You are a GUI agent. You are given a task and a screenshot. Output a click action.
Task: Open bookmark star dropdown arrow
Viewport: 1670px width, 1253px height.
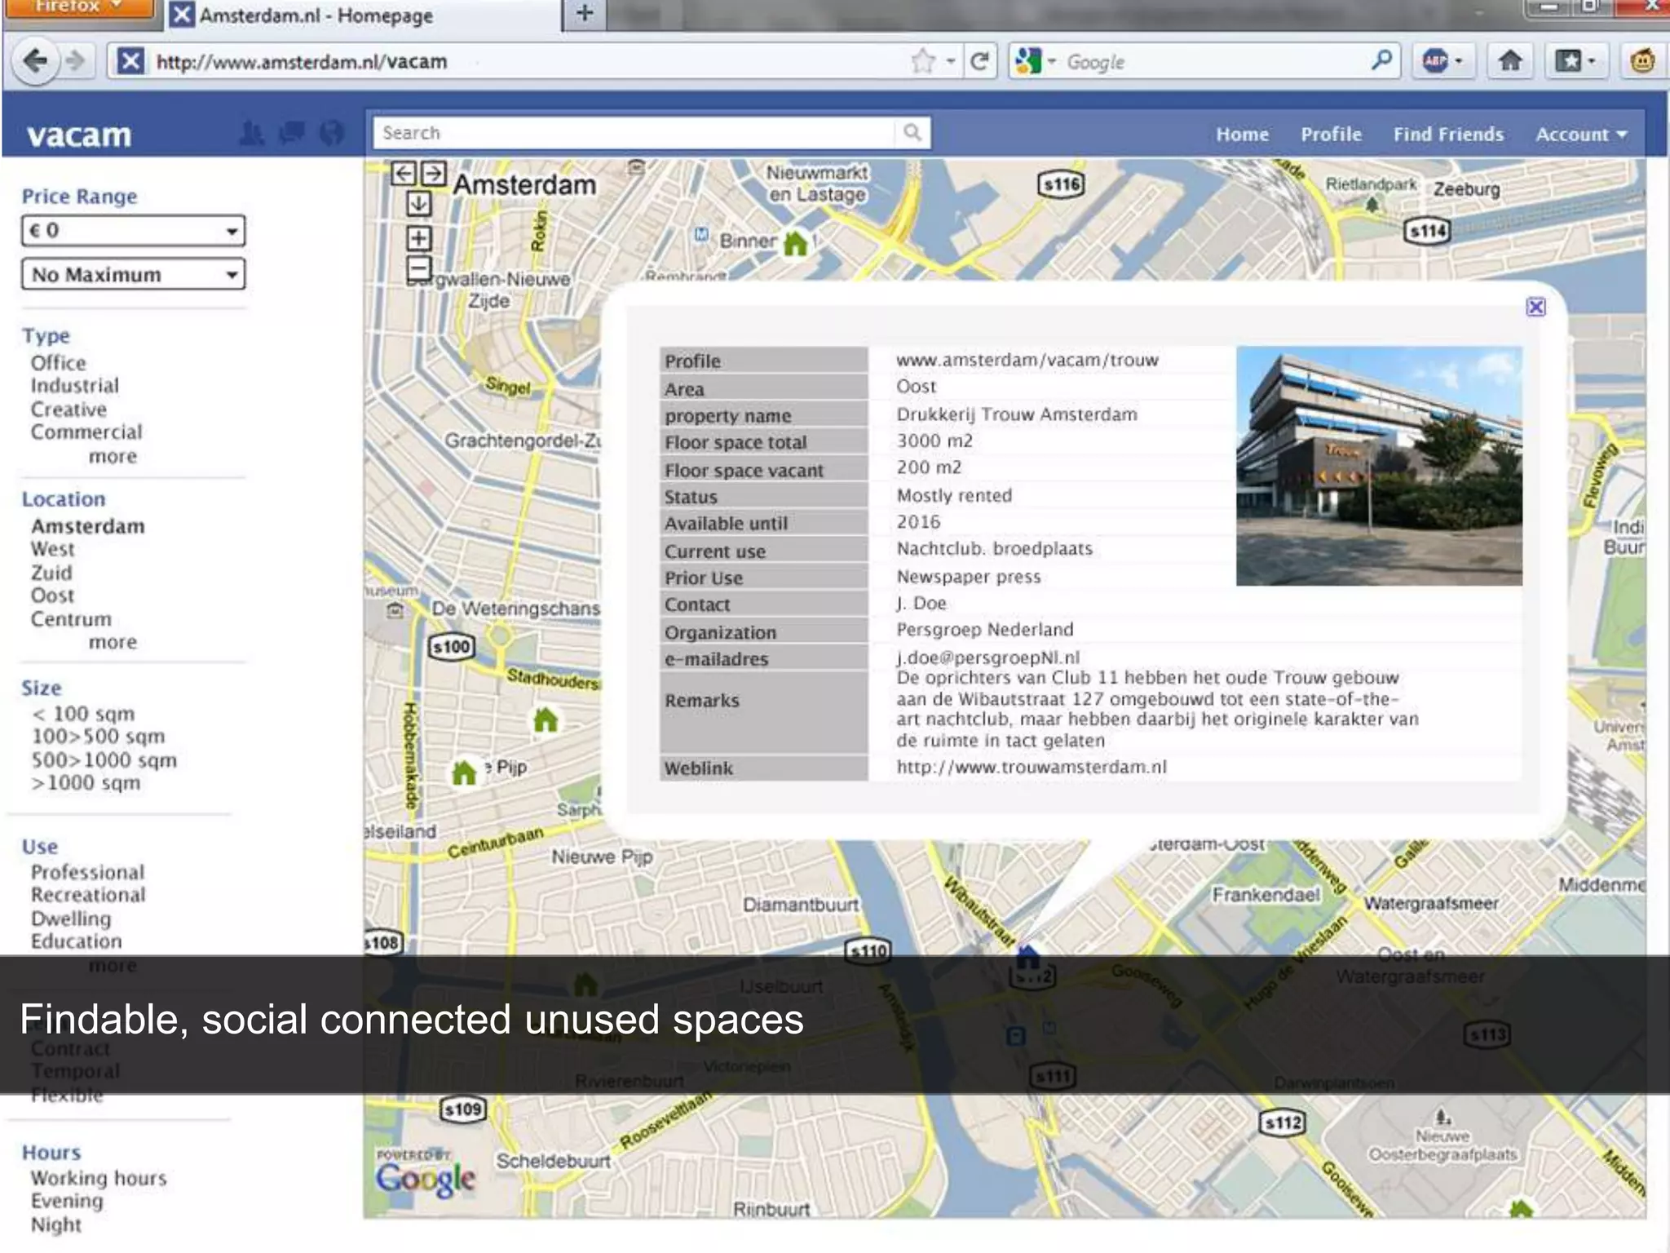click(x=950, y=62)
